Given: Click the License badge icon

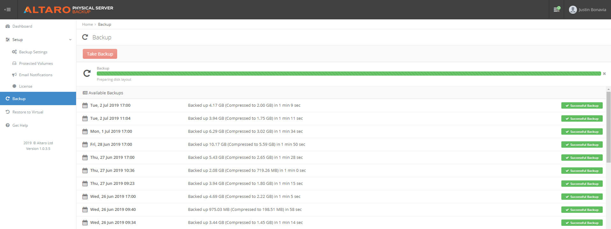Looking at the screenshot, I should (x=14, y=86).
